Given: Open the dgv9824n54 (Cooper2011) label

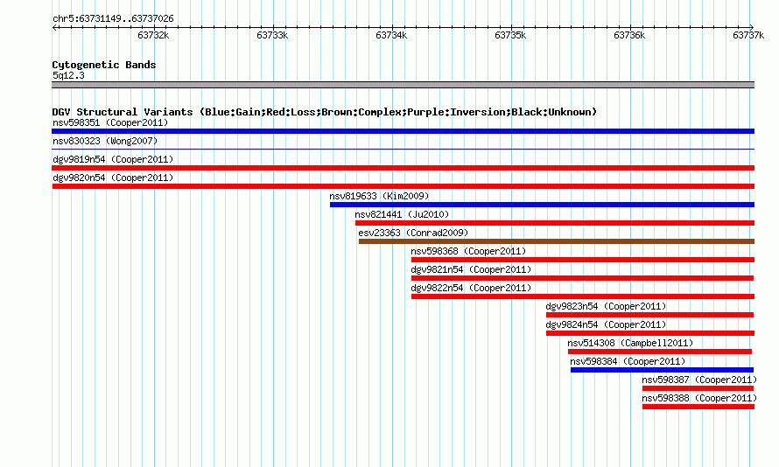Looking at the screenshot, I should (x=606, y=324).
